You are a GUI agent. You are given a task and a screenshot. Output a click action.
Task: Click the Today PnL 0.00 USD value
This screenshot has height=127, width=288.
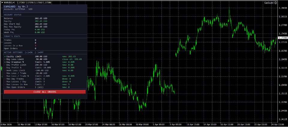coord(40,30)
